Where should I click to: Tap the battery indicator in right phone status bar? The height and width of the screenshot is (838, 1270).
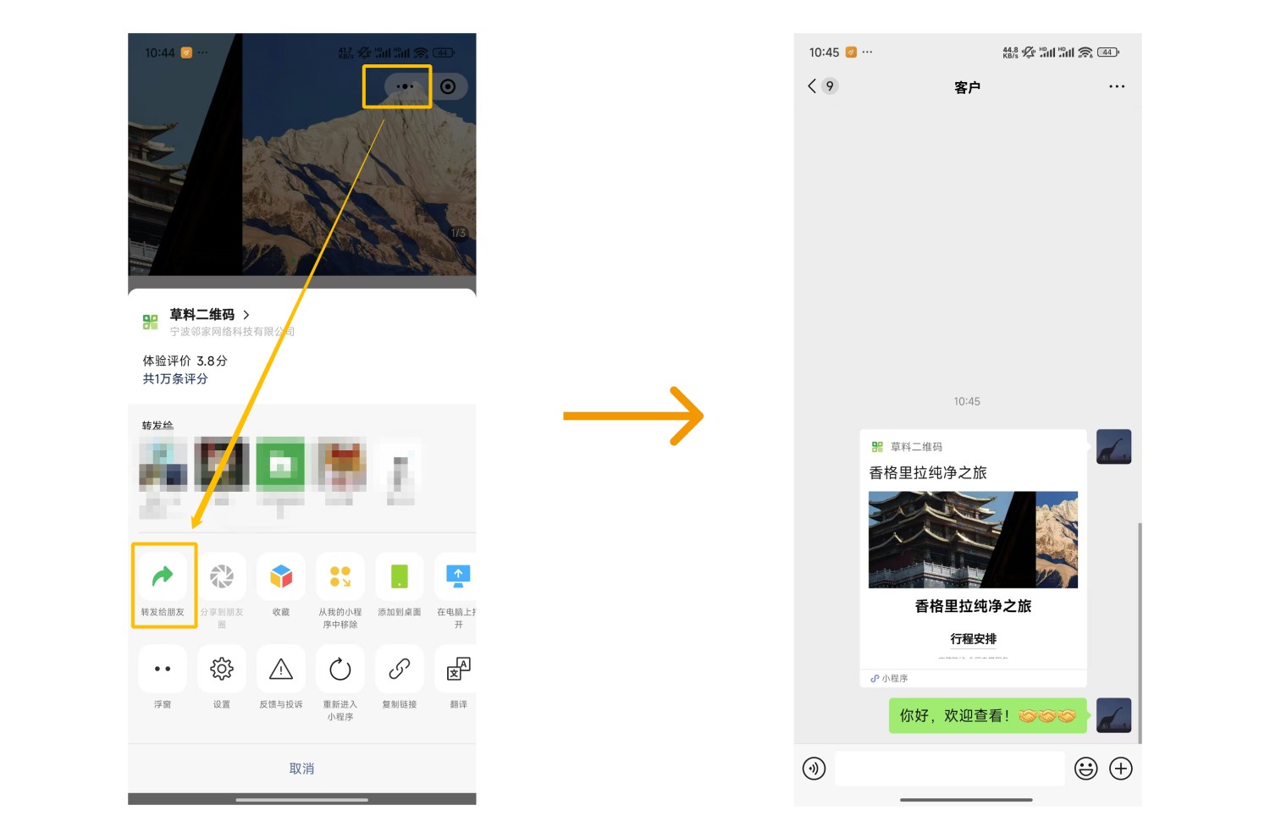(x=1108, y=52)
